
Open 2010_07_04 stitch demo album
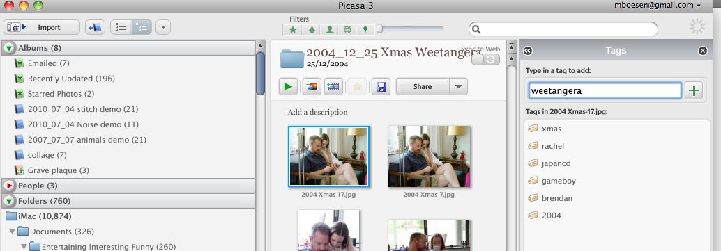coord(83,109)
